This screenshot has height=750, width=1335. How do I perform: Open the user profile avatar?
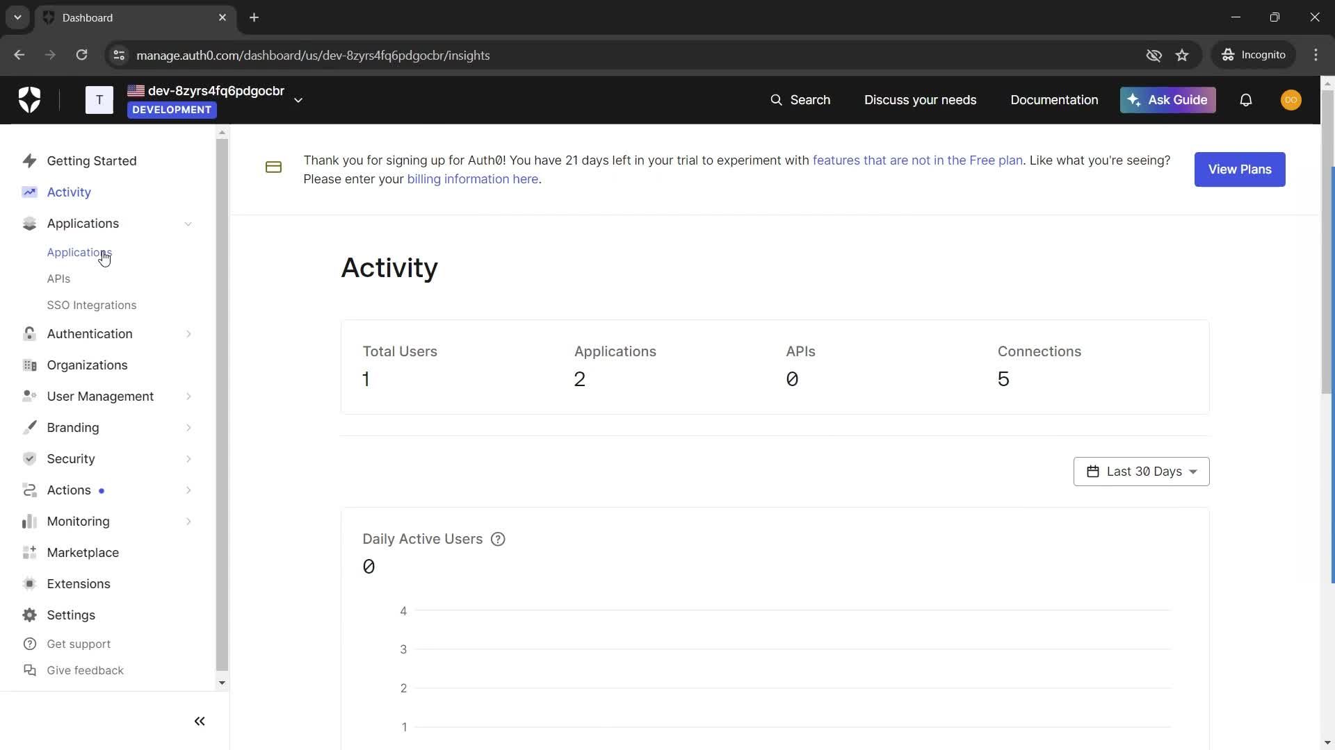tap(1291, 100)
